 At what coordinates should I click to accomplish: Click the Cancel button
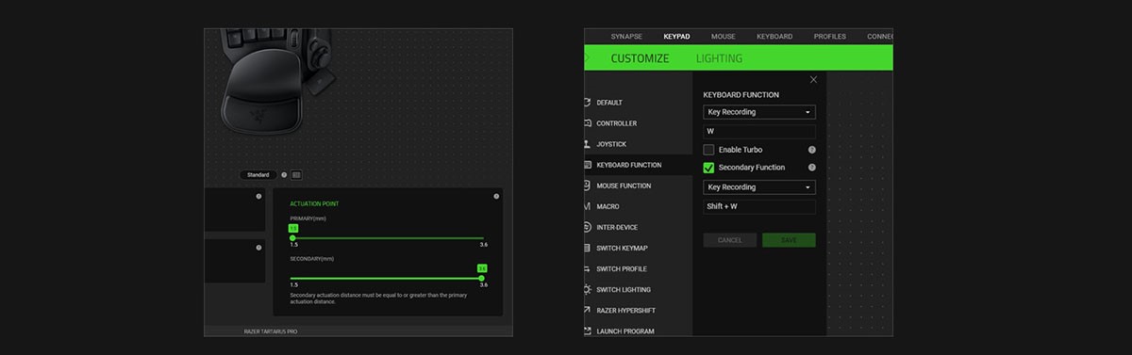pos(730,240)
